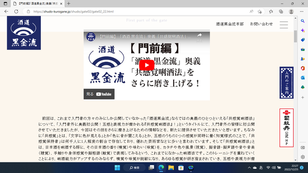Open sidebar Tools briefcase icon
The width and height of the screenshot is (308, 173).
[303, 49]
